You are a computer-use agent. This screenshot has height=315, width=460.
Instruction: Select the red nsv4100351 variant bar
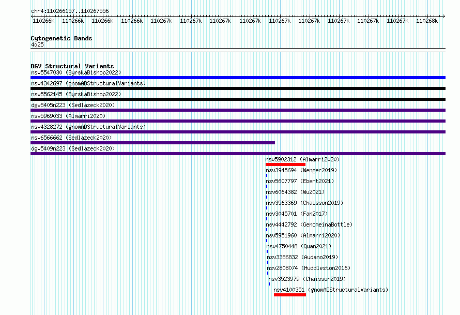click(x=290, y=295)
